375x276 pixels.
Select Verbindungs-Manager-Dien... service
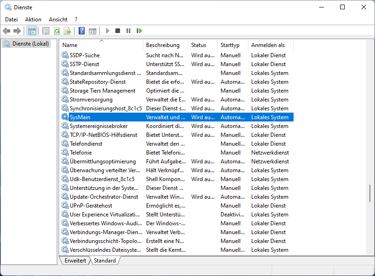click(177, 232)
